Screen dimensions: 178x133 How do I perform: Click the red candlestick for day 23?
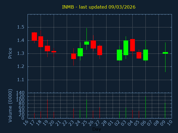tap(73, 56)
